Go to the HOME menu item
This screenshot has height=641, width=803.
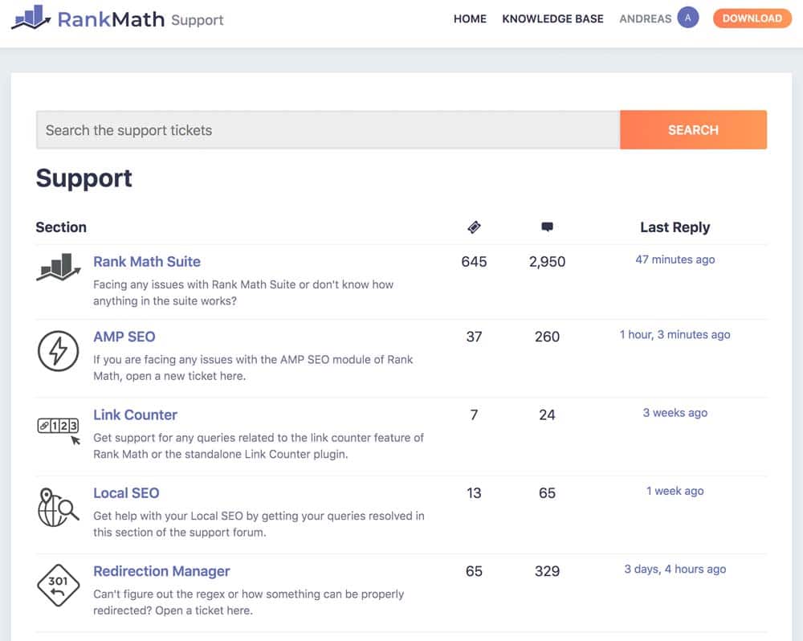click(470, 19)
